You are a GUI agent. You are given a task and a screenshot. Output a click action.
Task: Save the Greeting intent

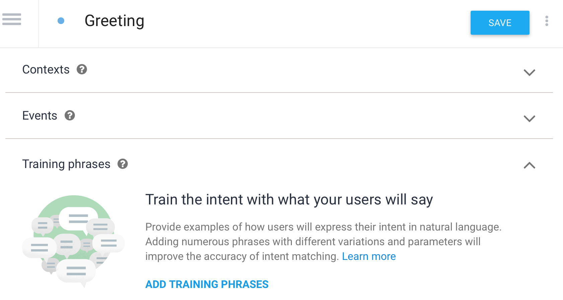pos(500,23)
